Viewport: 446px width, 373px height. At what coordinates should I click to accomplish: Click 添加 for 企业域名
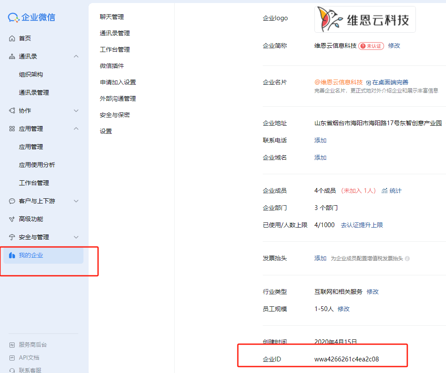tap(320, 157)
